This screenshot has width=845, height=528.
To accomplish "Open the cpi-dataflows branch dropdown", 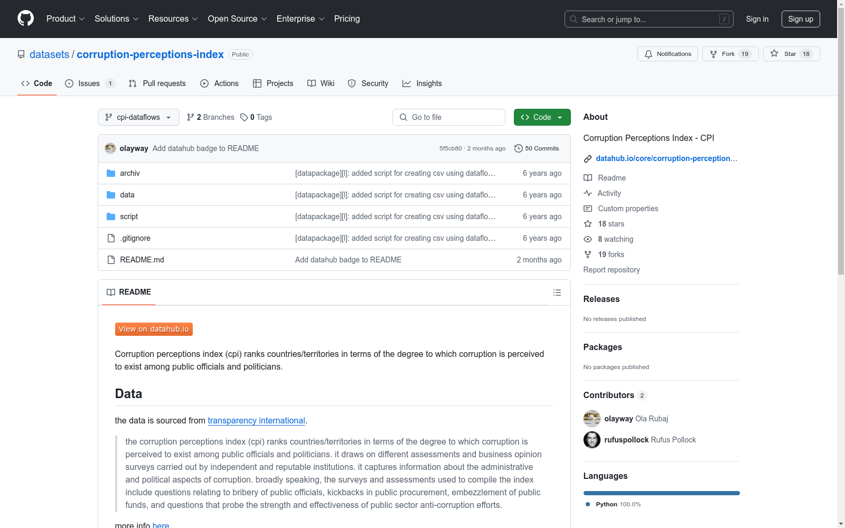I will [x=138, y=117].
